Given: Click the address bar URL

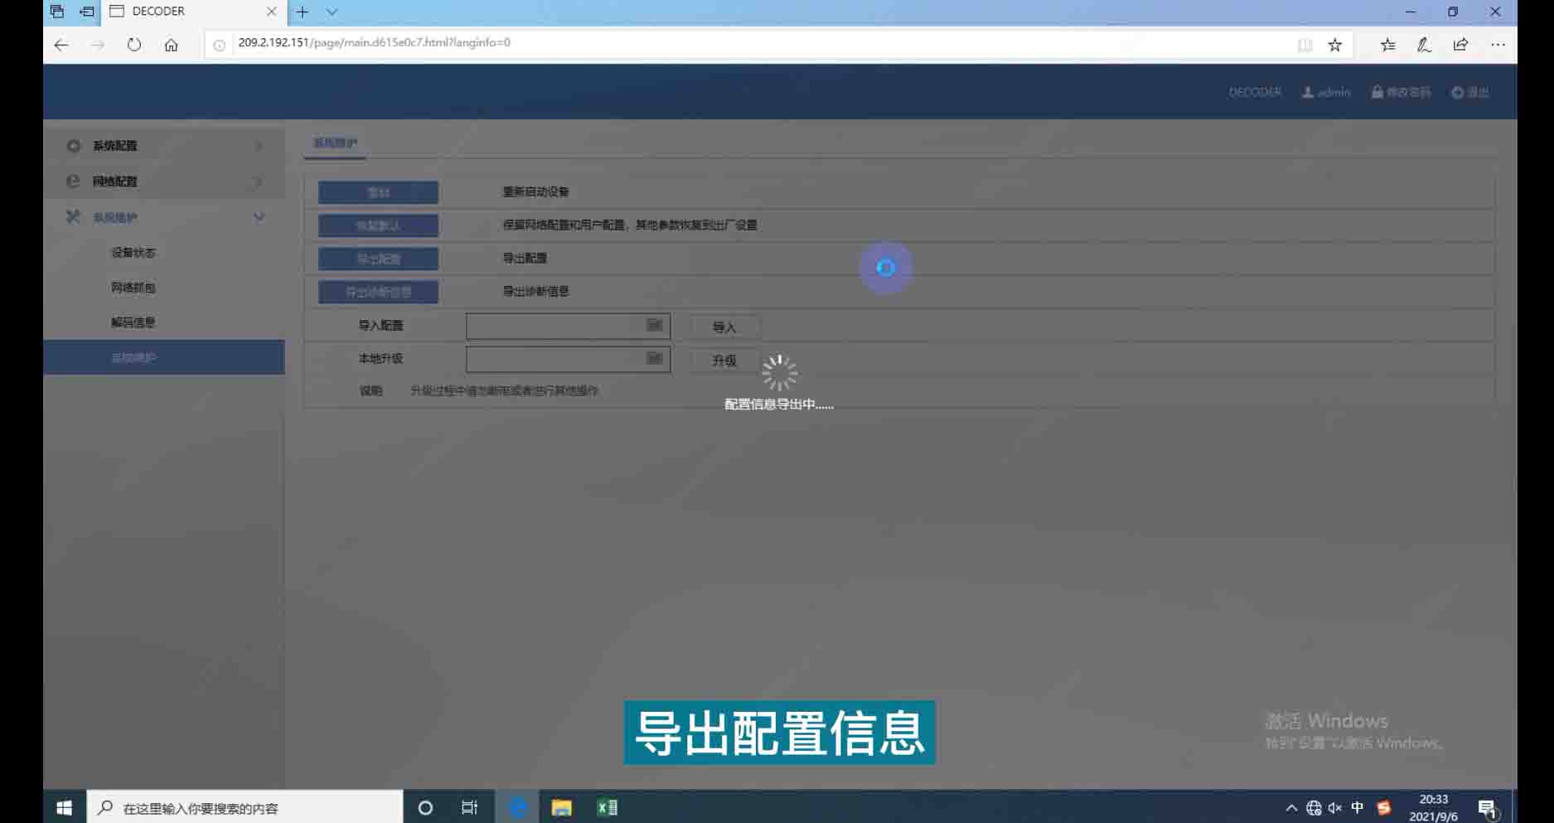Looking at the screenshot, I should coord(375,42).
